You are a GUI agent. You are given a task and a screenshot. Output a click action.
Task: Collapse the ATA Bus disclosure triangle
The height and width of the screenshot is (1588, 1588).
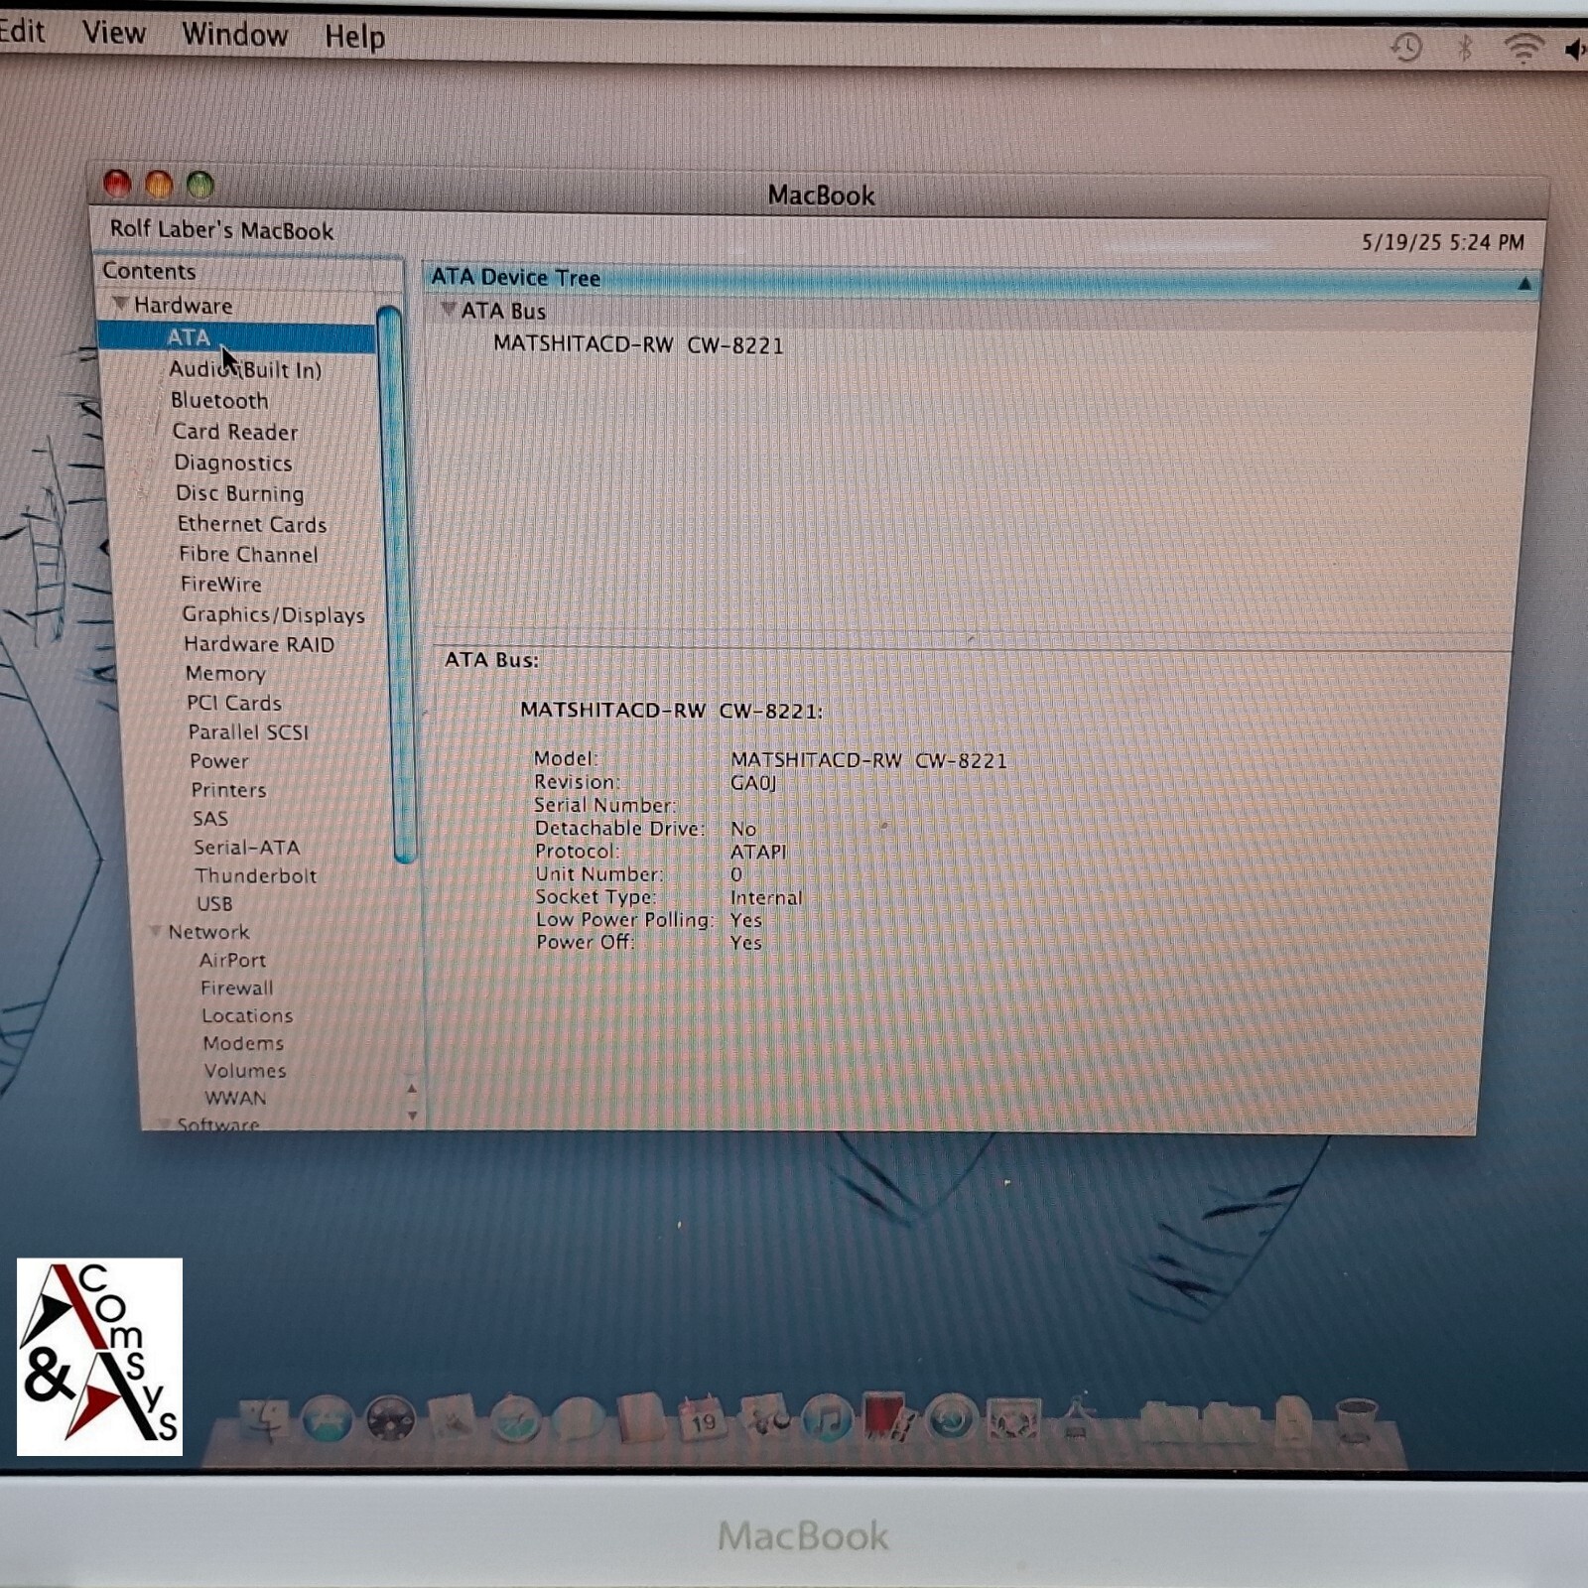pos(449,309)
